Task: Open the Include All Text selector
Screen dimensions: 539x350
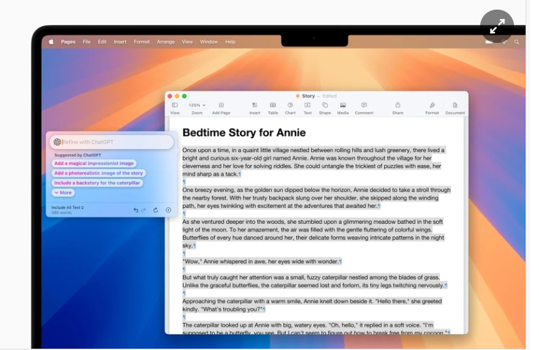Action: 68,207
